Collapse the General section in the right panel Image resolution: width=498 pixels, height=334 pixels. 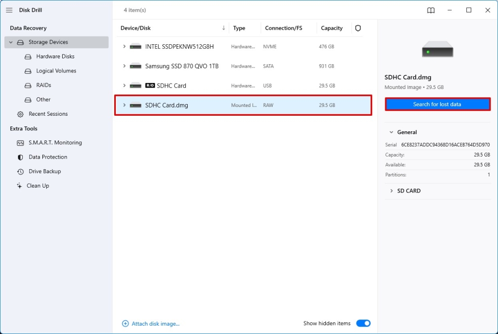click(x=392, y=132)
